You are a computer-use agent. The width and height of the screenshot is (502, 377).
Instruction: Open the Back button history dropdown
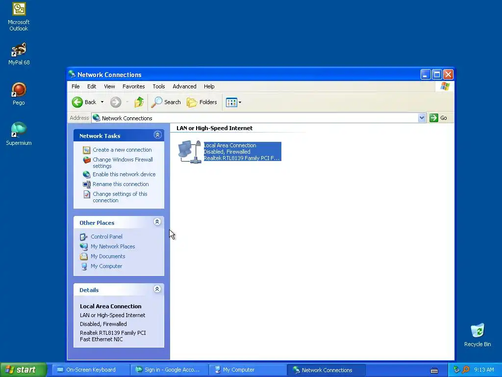pos(102,102)
